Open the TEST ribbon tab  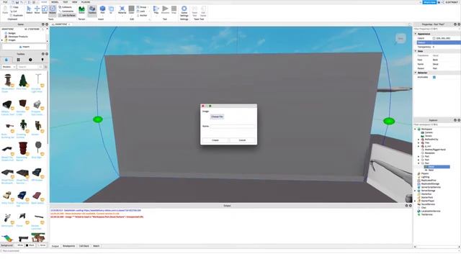(66, 2)
